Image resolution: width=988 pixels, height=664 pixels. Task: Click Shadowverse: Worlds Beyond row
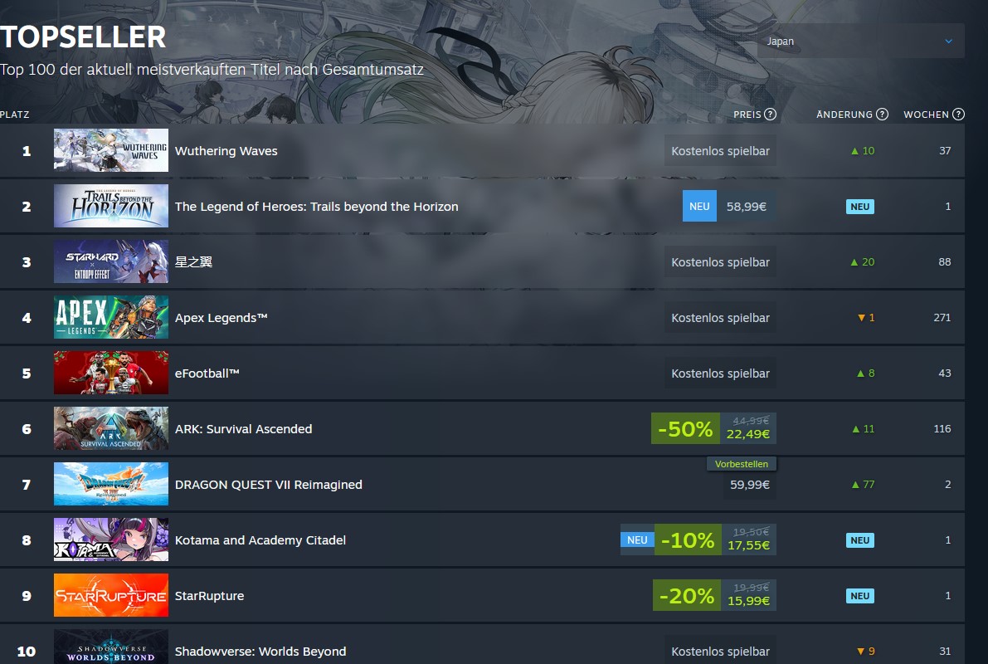(x=482, y=646)
